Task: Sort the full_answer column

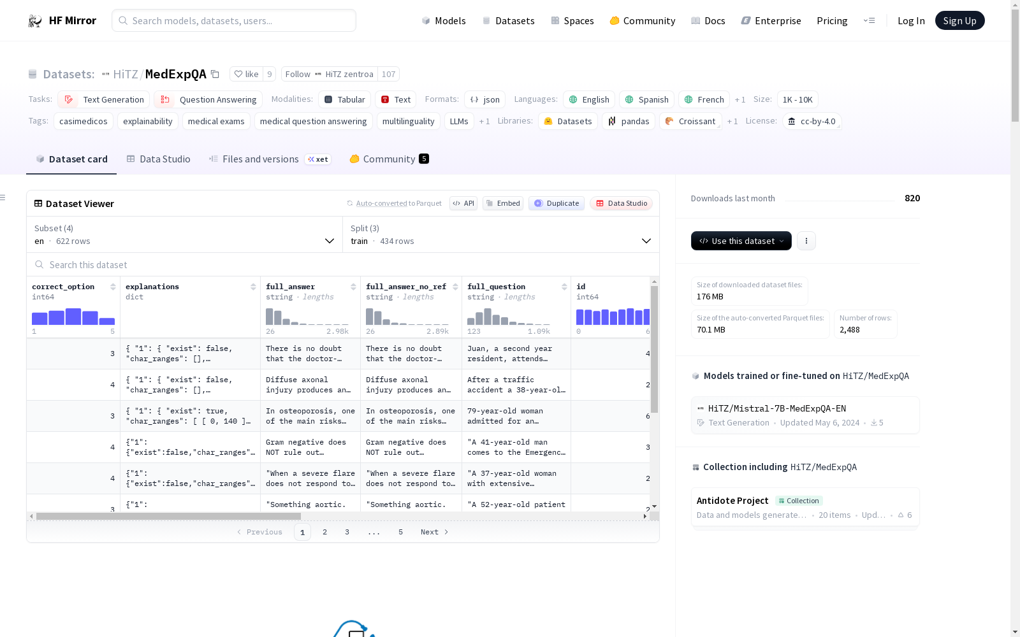Action: (353, 287)
